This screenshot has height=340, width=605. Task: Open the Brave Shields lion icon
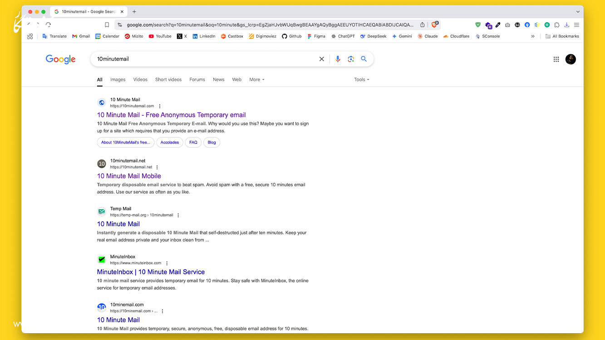434,24
